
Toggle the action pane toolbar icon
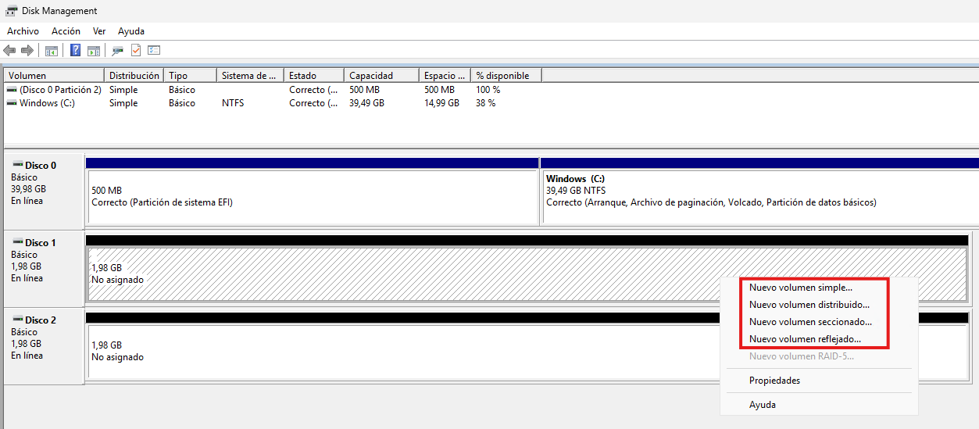tap(94, 51)
